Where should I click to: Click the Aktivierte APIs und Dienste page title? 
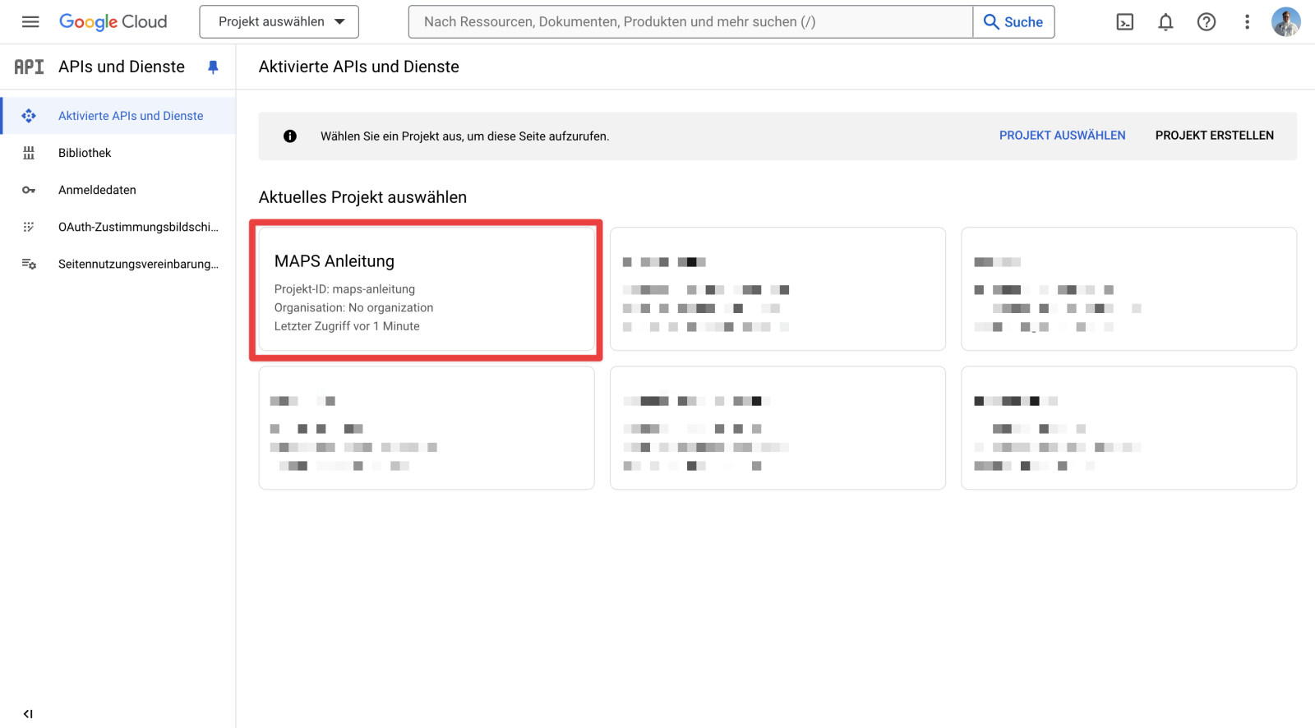[358, 67]
